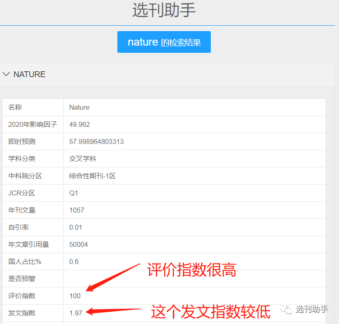The height and width of the screenshot is (324, 339).
Task: Click the citation count value 50004
Action: (x=79, y=245)
